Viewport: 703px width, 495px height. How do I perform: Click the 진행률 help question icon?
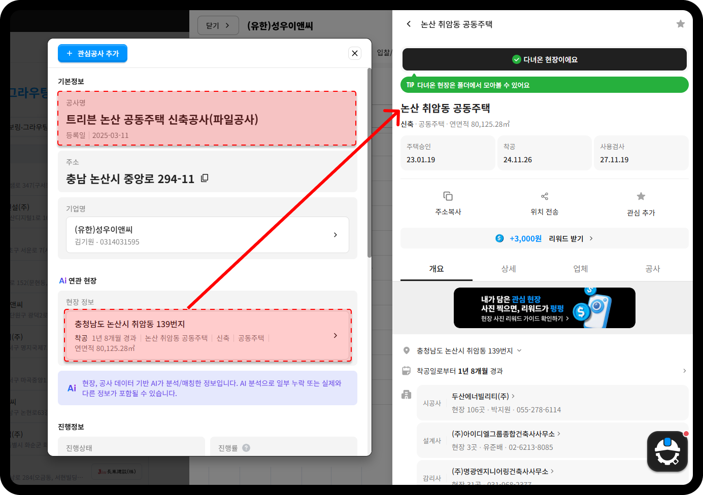coord(246,448)
